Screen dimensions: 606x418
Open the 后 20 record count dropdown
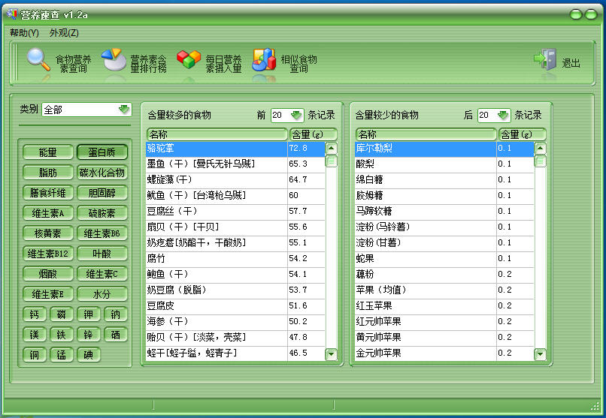(x=503, y=115)
